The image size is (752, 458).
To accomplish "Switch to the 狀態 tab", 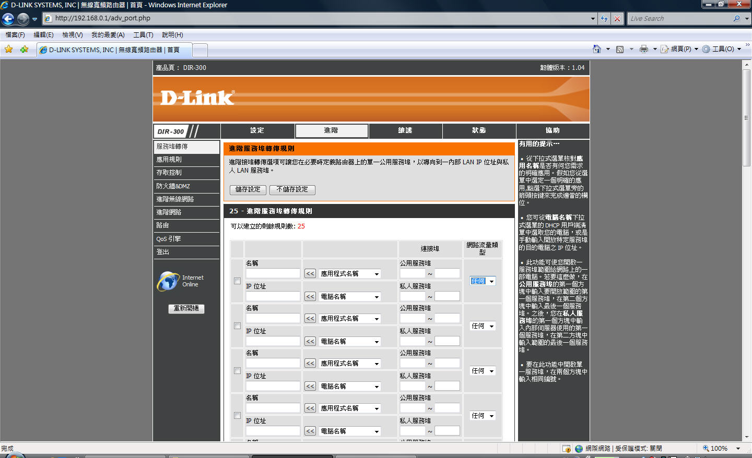I will click(x=479, y=130).
